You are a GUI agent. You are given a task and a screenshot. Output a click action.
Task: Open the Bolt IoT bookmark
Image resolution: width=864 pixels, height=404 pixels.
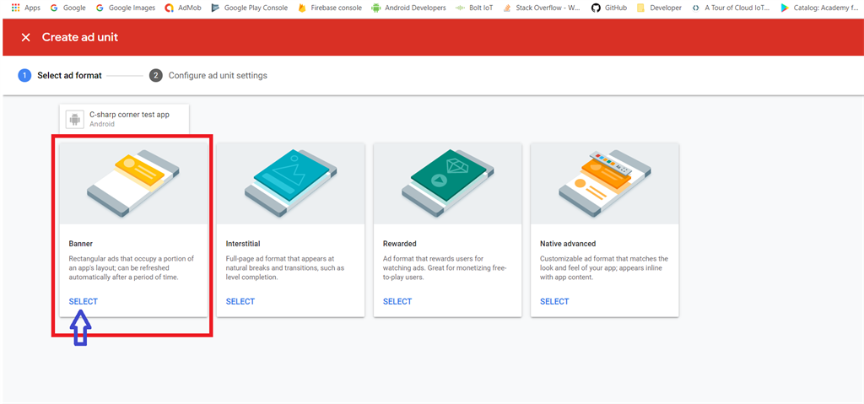474,8
